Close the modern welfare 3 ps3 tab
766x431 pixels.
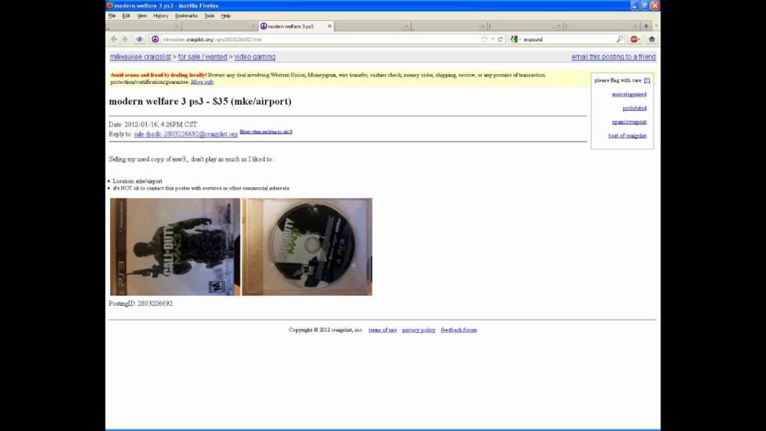coord(329,26)
